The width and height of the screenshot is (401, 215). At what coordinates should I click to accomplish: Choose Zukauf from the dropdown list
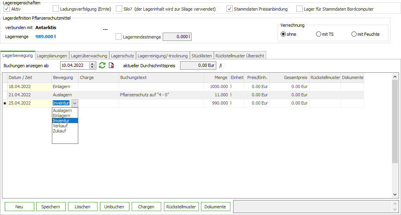(59, 131)
